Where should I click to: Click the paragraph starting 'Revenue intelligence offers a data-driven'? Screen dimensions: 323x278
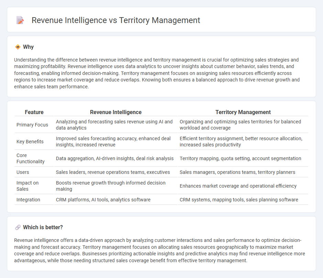159,251
